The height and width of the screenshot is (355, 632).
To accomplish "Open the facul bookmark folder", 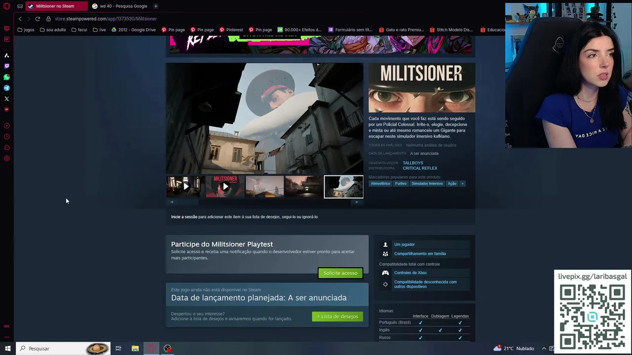I will 79,30.
